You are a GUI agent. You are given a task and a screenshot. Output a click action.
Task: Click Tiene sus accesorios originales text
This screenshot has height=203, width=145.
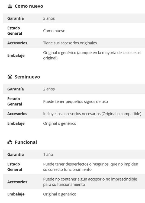70,43
